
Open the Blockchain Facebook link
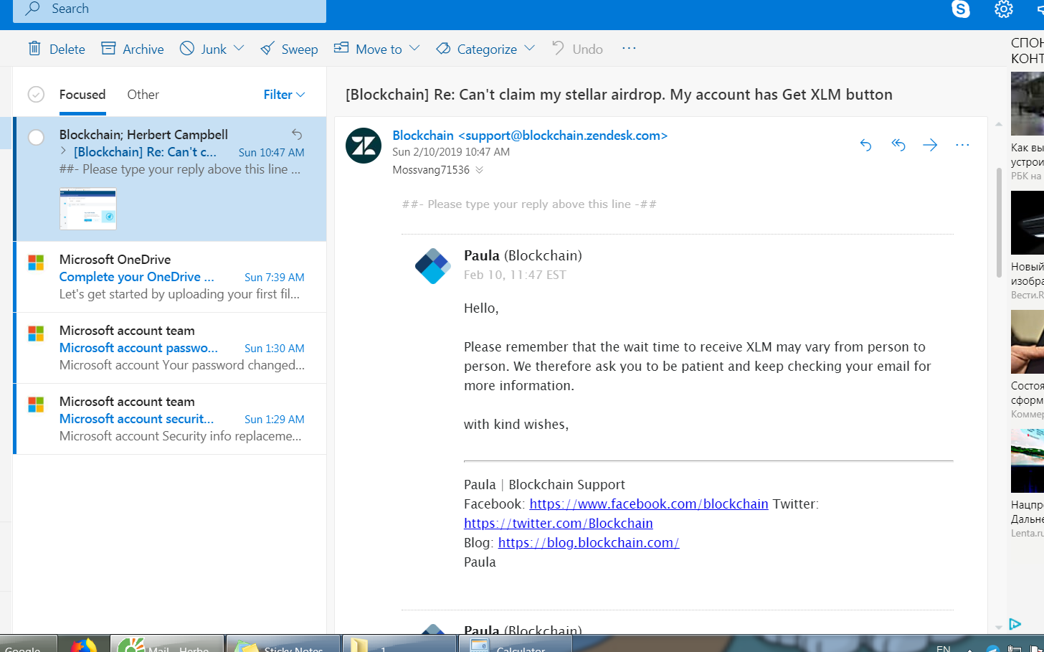pyautogui.click(x=648, y=504)
